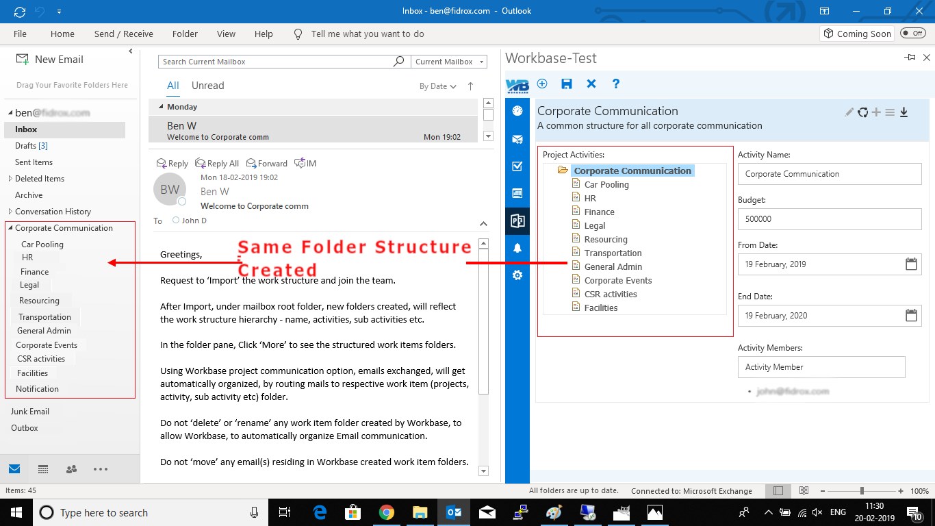Open the By Date sort dropdown
Screen dimensions: 935x526
click(438, 86)
